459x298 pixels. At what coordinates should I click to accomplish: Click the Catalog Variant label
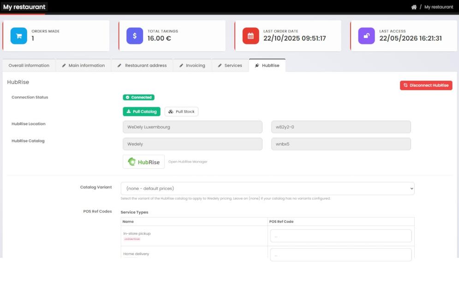(x=96, y=187)
